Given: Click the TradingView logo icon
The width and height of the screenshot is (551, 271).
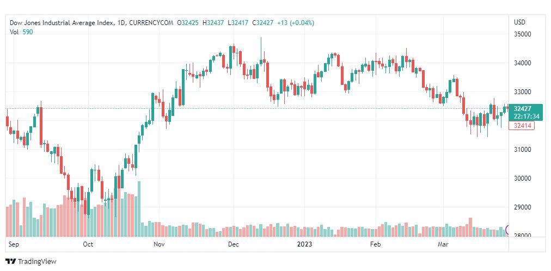Looking at the screenshot, I should click(11, 262).
